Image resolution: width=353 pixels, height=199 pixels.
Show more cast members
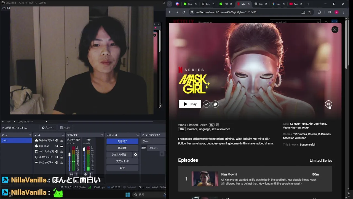pyautogui.click(x=305, y=128)
